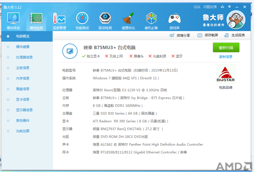Open the 硬件体检 hardware checkup section

click(13, 21)
